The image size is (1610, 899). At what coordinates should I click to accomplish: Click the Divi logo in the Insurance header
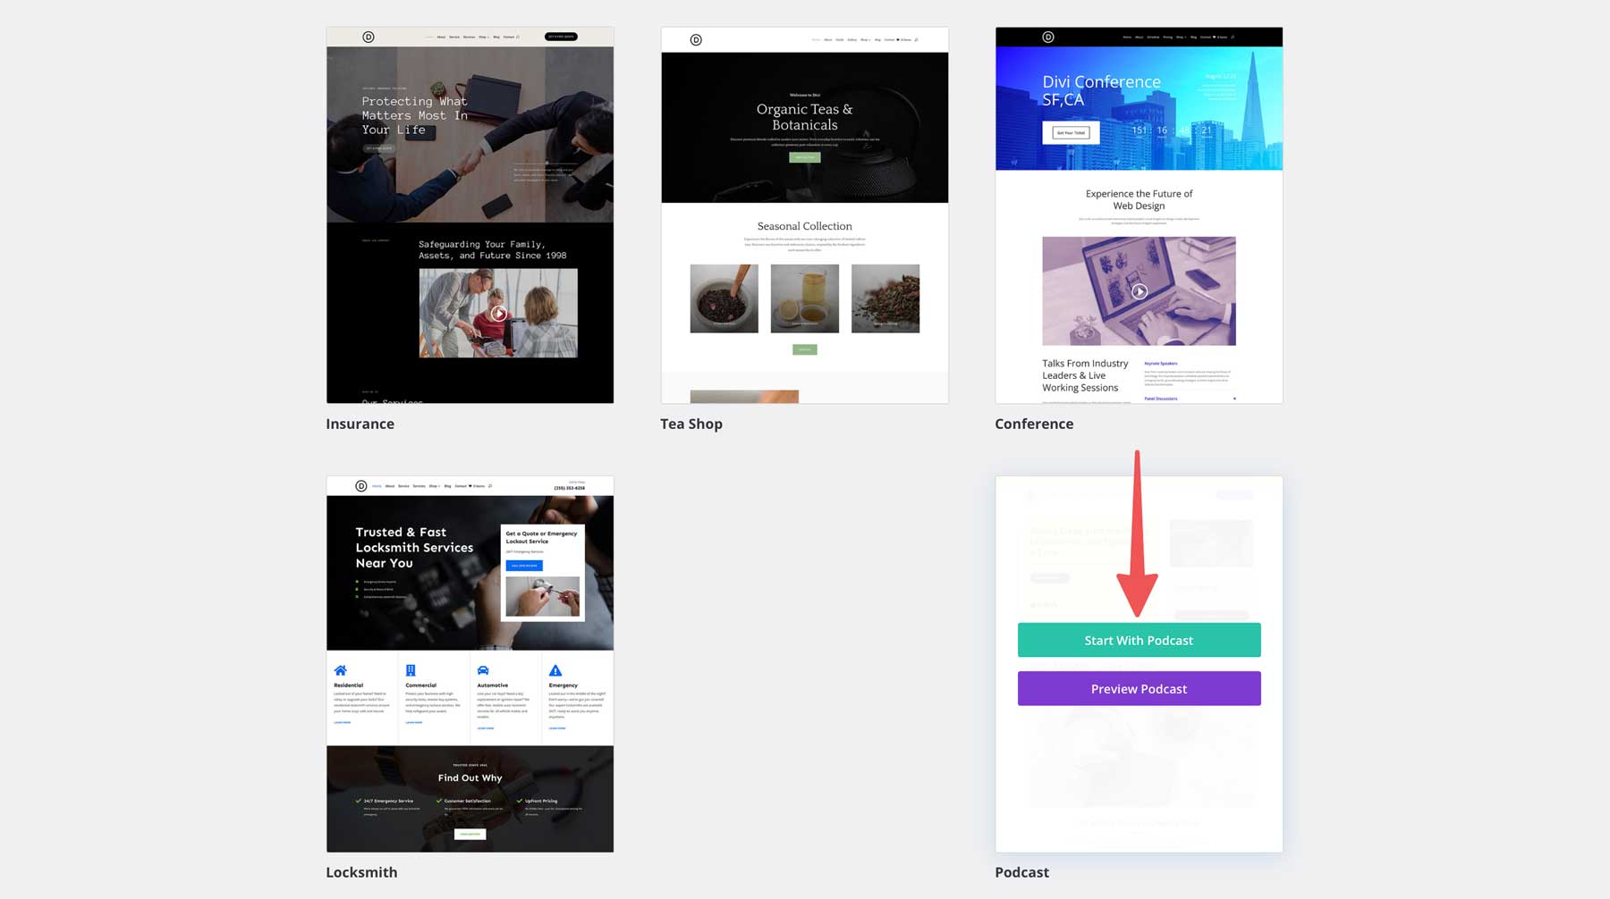pos(369,37)
